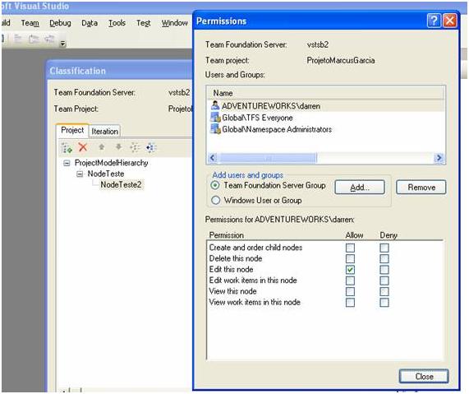Click the move node up arrow icon

point(102,147)
